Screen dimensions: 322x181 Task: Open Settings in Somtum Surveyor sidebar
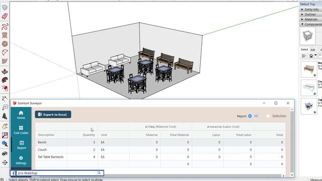pos(21,160)
